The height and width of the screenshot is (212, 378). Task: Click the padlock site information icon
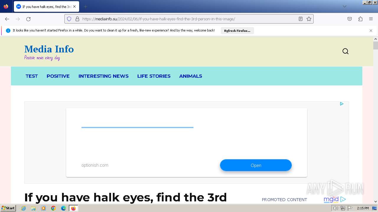(x=77, y=19)
